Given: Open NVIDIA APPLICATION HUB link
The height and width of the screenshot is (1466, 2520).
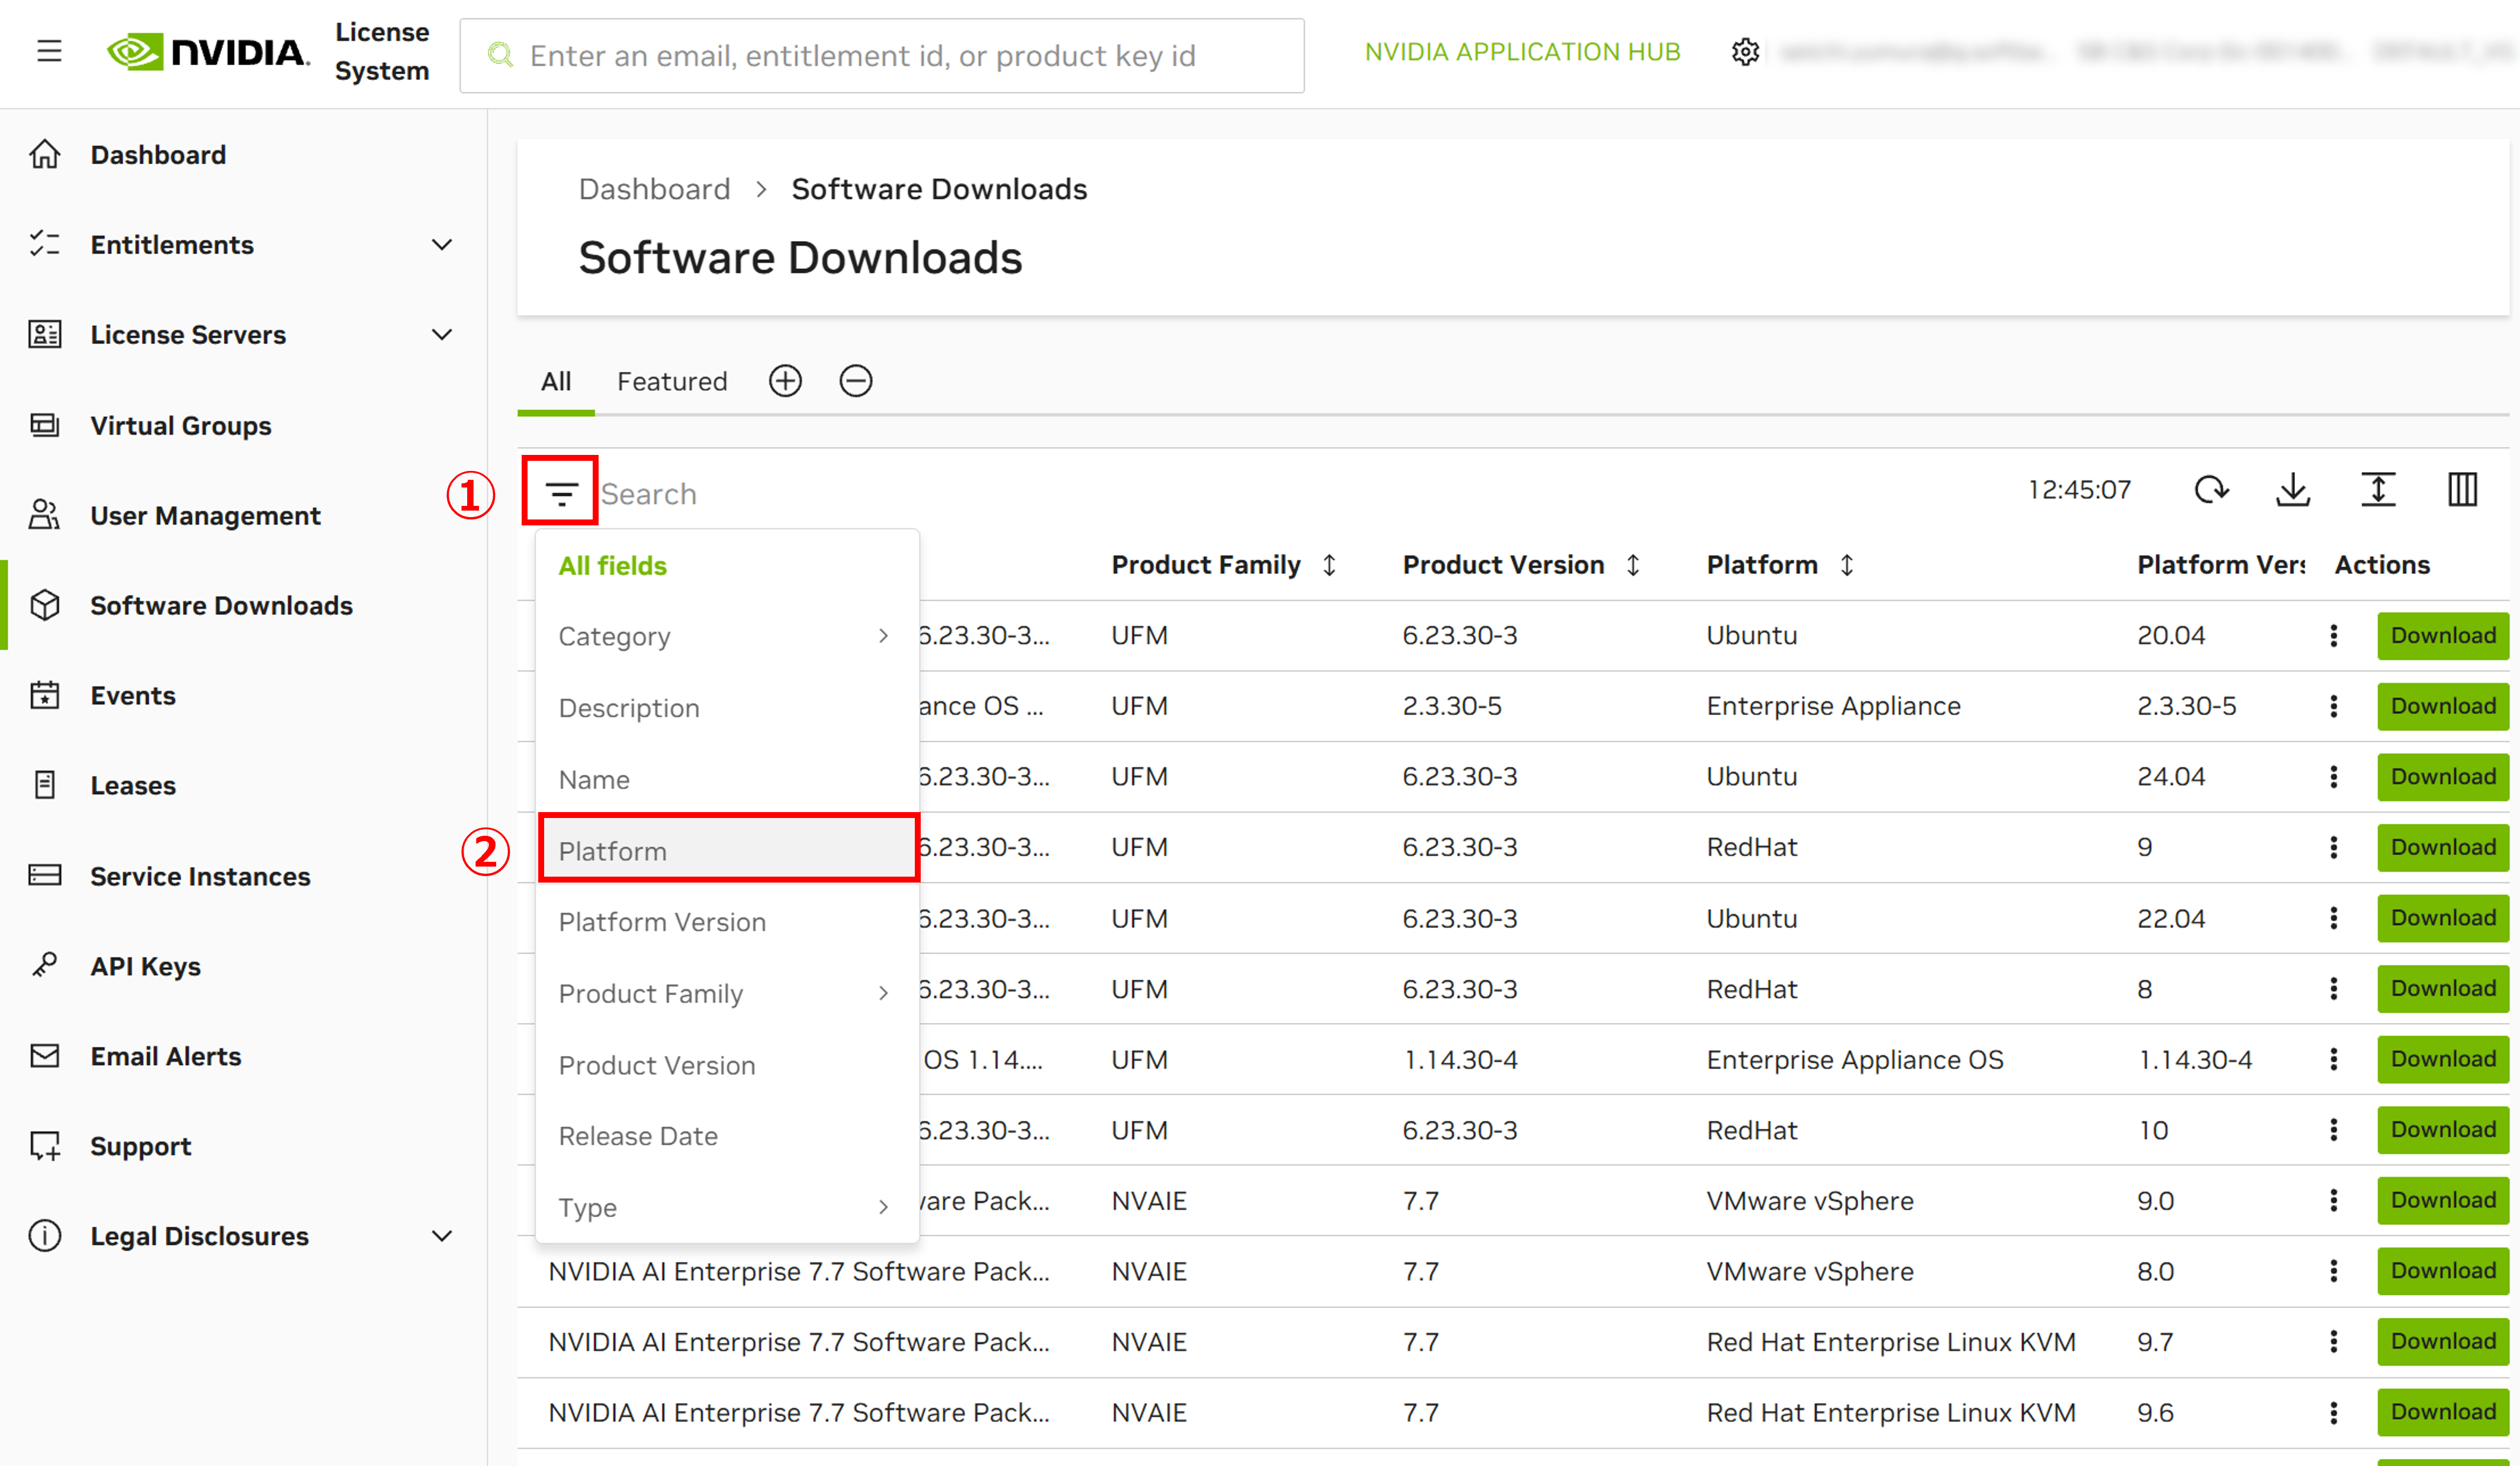Looking at the screenshot, I should tap(1522, 52).
